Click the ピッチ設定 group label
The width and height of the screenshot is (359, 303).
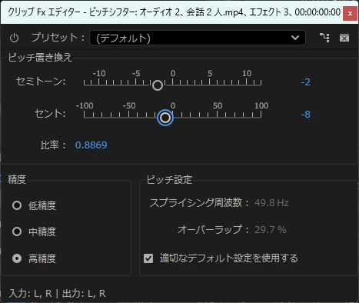(x=169, y=180)
